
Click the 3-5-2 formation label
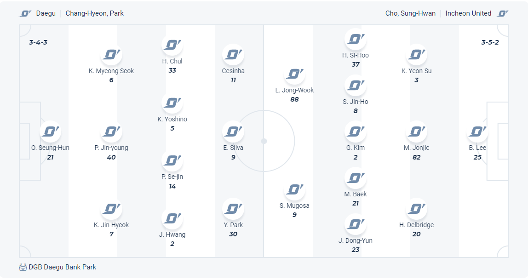pyautogui.click(x=490, y=42)
